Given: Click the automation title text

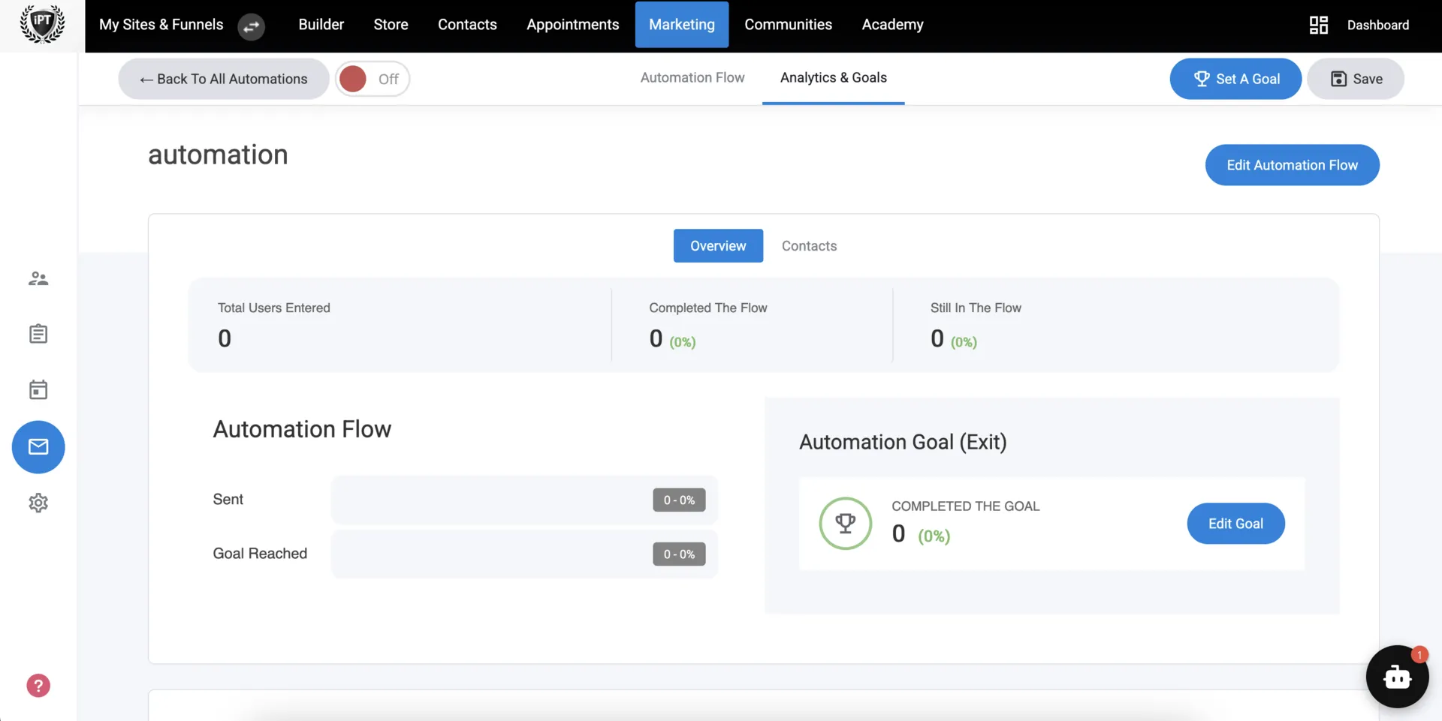Looking at the screenshot, I should 218,155.
